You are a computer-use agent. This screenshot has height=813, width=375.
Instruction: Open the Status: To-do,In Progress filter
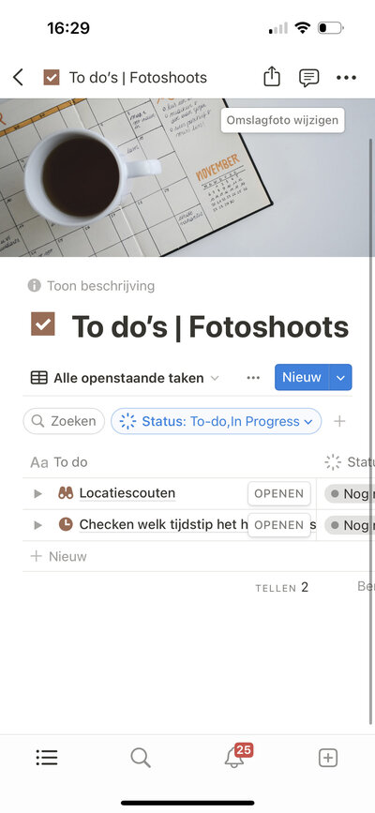point(216,422)
